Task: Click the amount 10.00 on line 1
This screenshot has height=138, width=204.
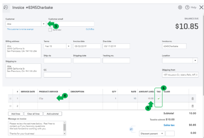Action: pyautogui.click(x=151, y=99)
